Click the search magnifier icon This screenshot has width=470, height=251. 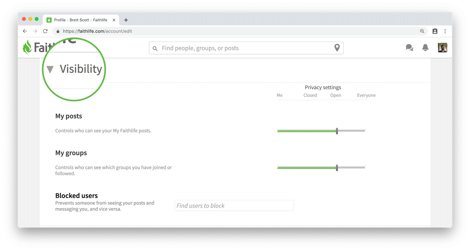155,48
